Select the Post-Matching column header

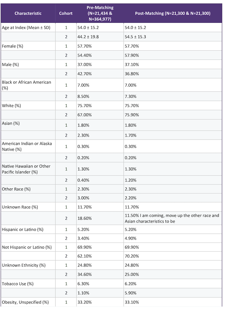(173, 13)
